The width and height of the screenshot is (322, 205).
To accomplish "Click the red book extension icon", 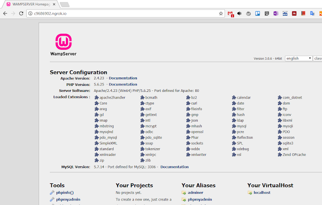I will pos(303,14).
